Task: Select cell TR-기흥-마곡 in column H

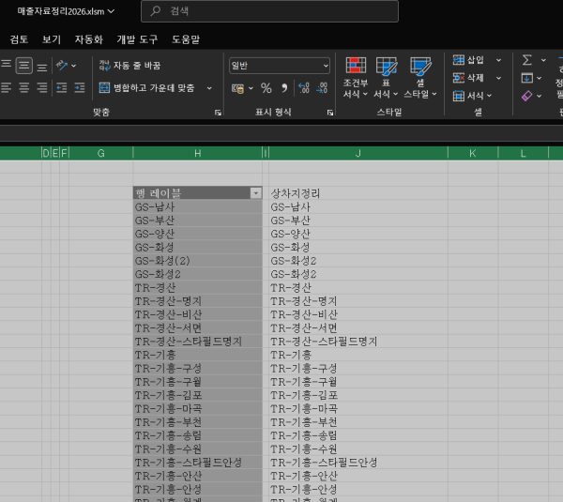Action: click(x=197, y=409)
